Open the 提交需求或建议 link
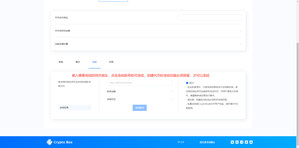This screenshot has width=299, height=148. click(207, 142)
